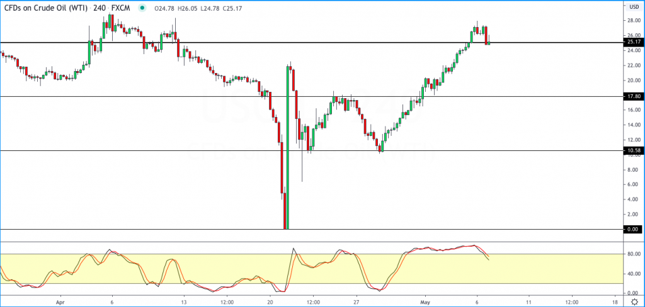Click the green market status dot

(x=142, y=8)
